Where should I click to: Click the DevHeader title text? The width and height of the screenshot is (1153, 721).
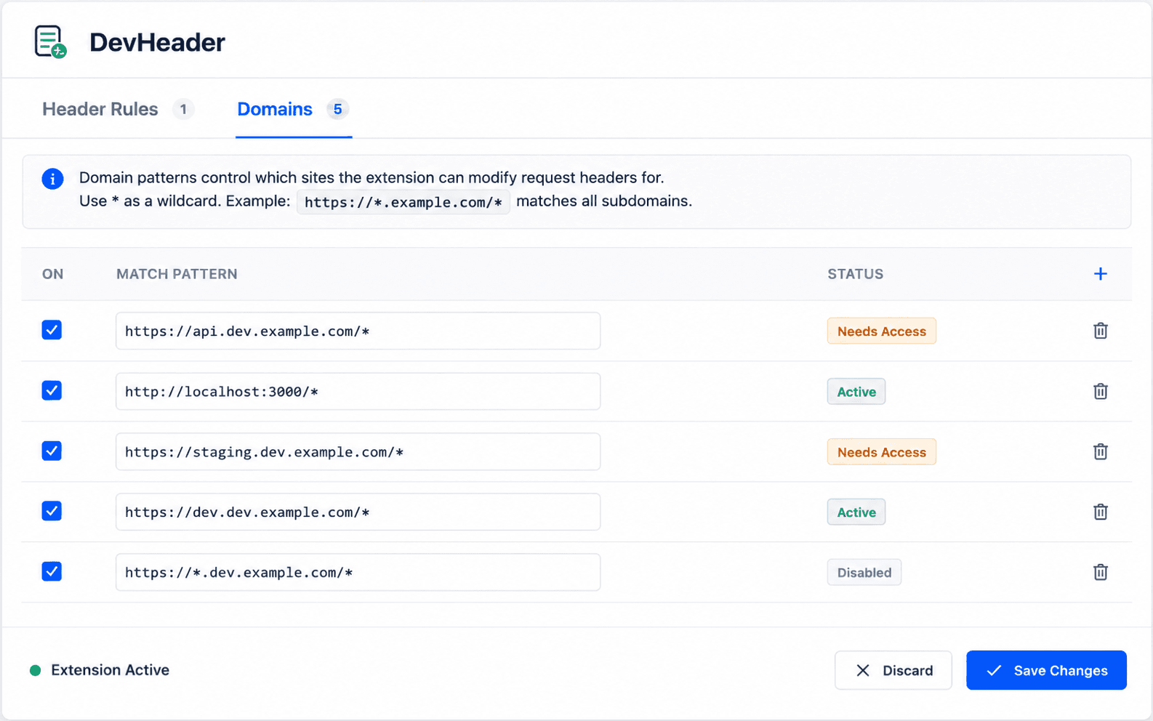157,42
